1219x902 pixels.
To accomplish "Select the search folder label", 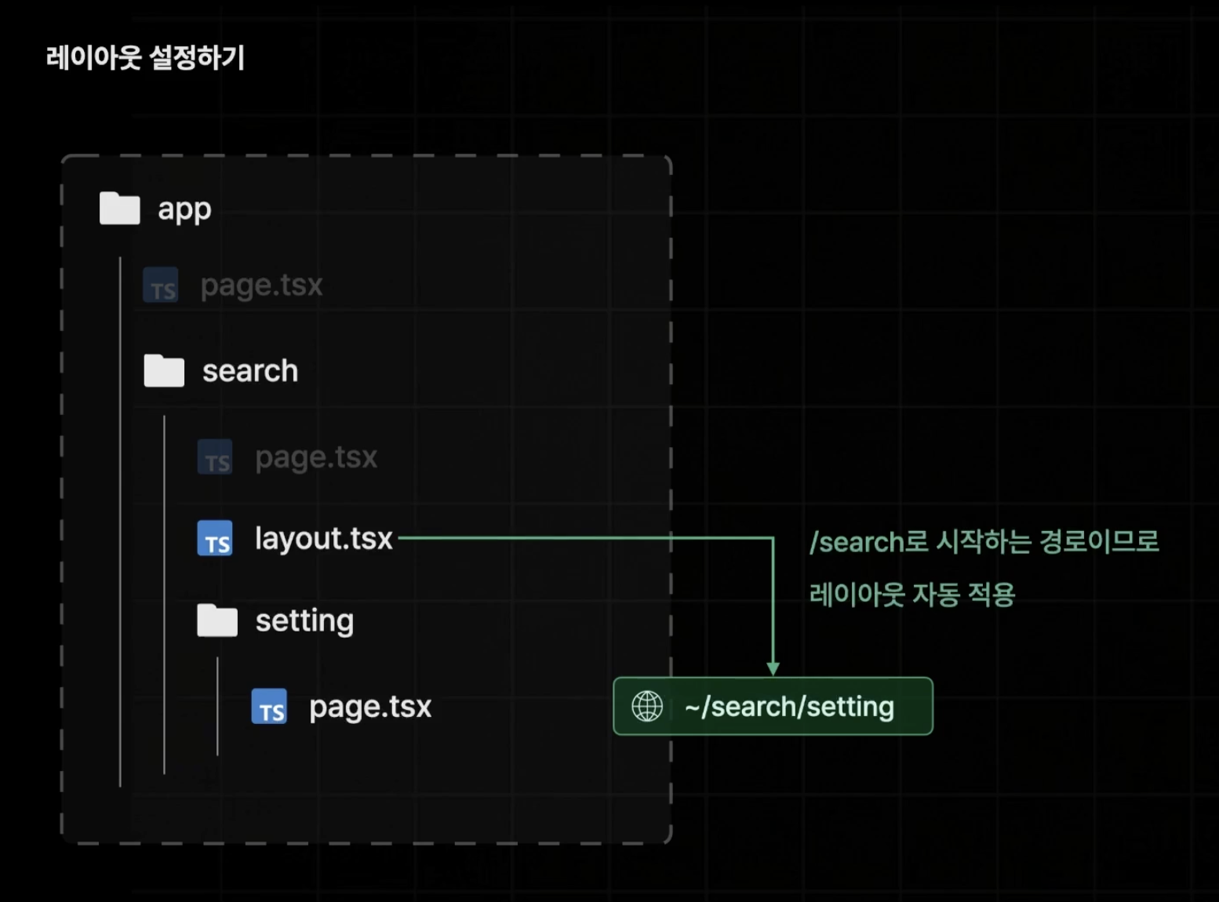I will [250, 371].
